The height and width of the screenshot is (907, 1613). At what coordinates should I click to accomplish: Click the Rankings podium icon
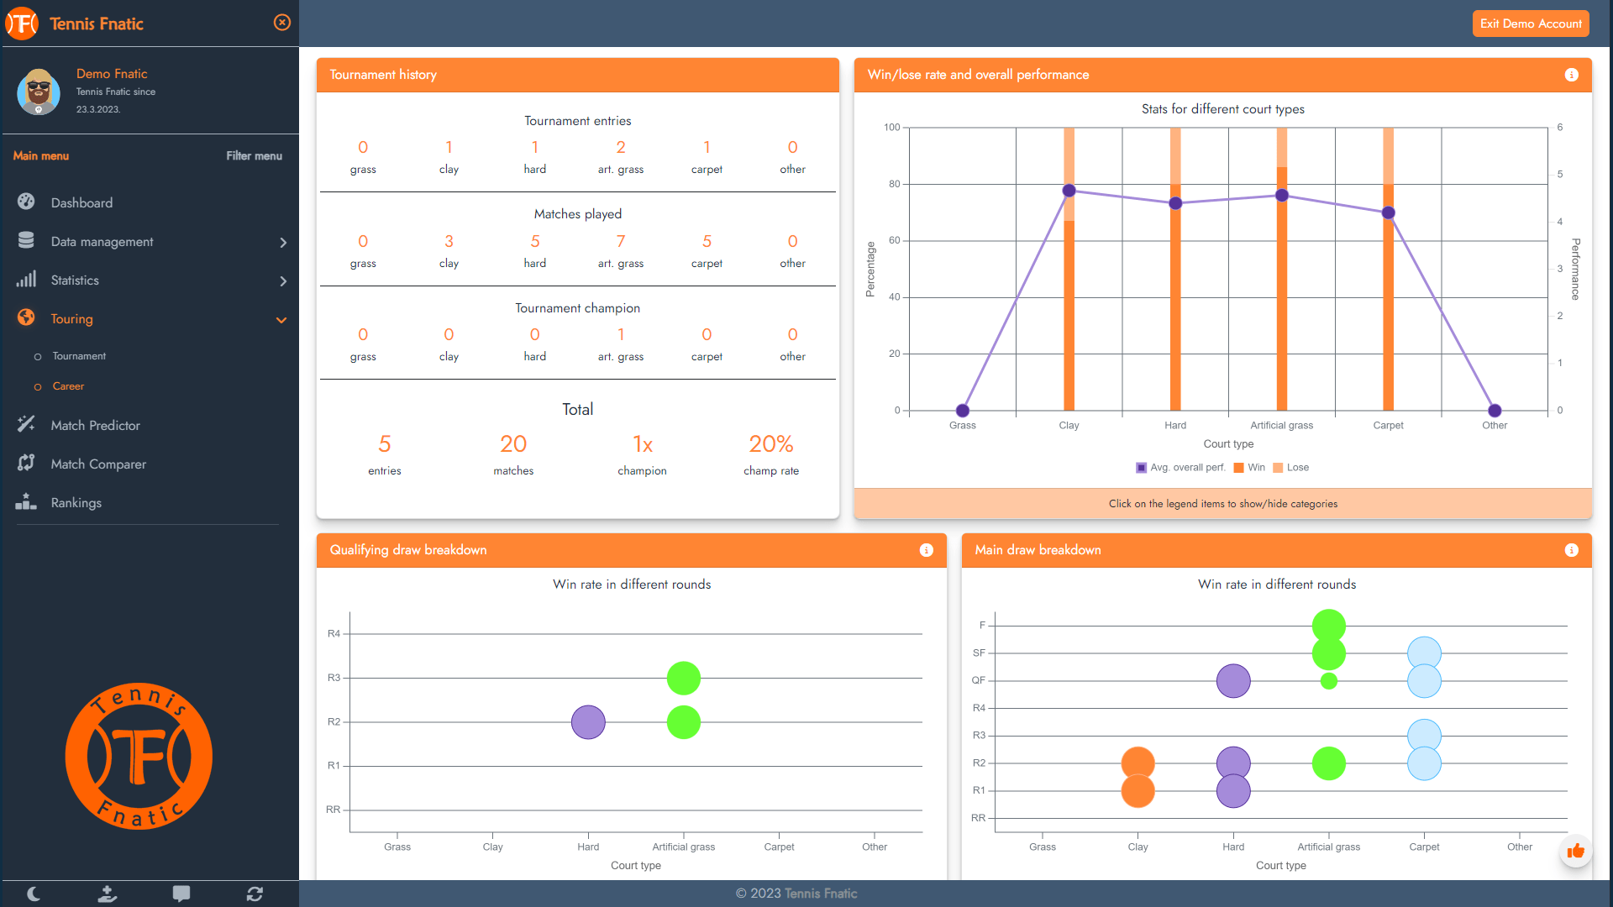click(26, 501)
